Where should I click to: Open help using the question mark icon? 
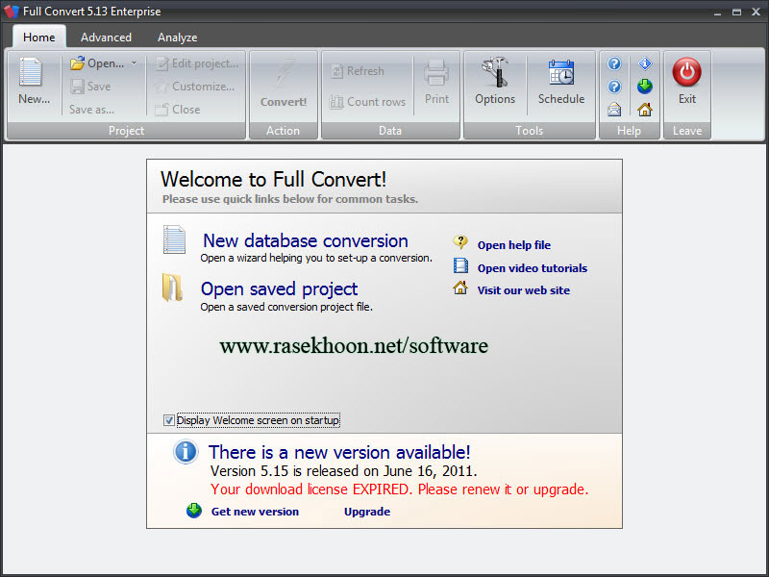click(613, 63)
